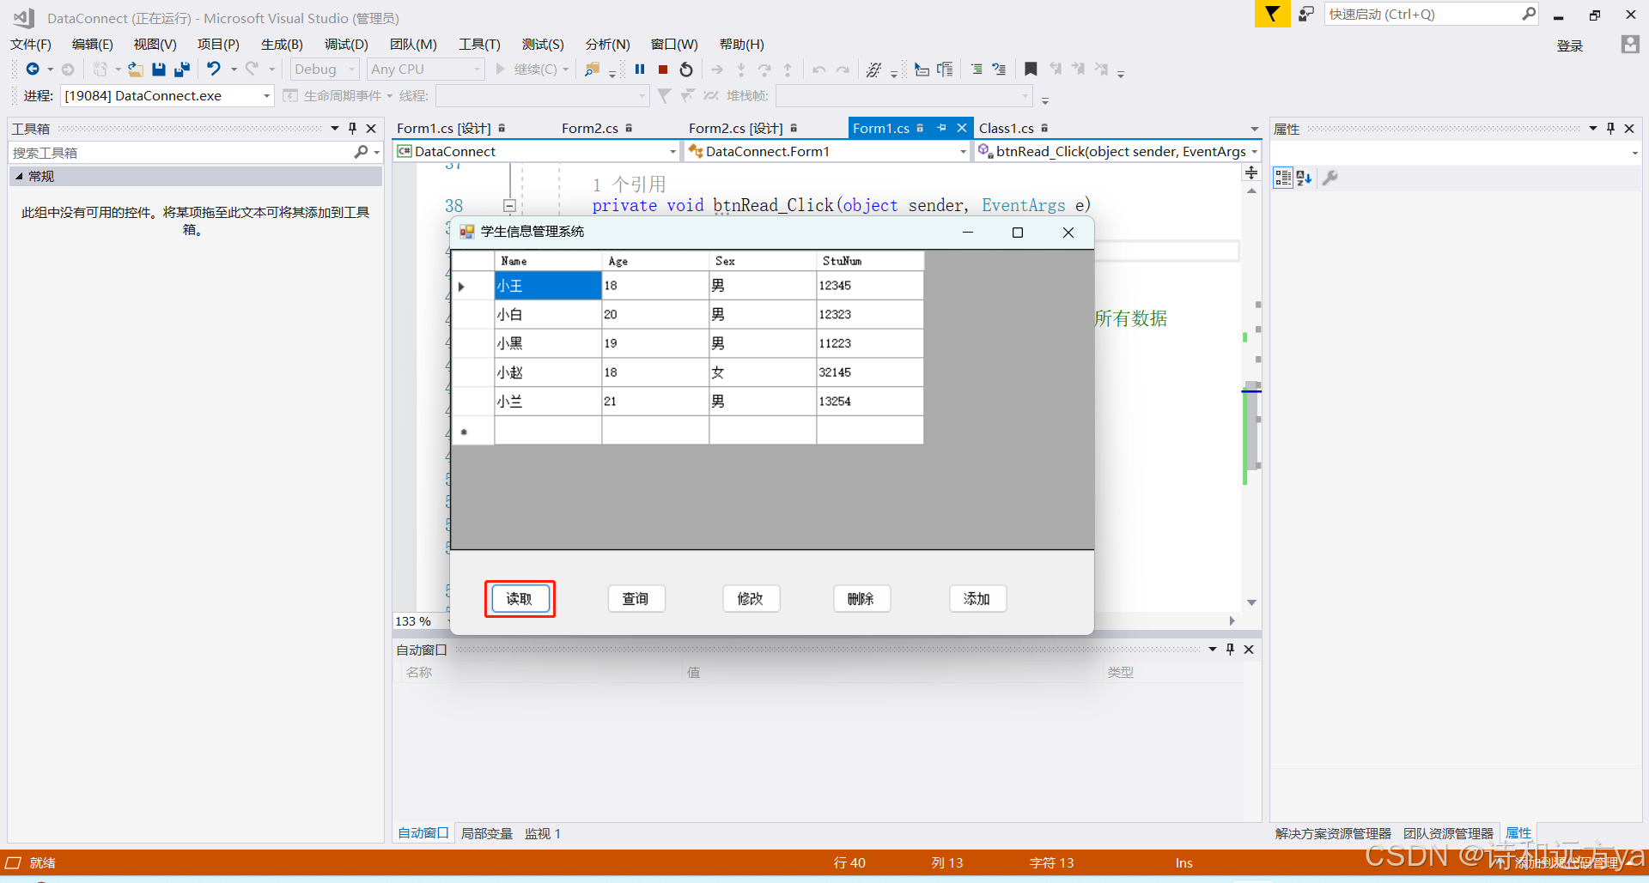Open the Any CPU platform dropdown
Screen dimensions: 1649x883
pyautogui.click(x=426, y=70)
